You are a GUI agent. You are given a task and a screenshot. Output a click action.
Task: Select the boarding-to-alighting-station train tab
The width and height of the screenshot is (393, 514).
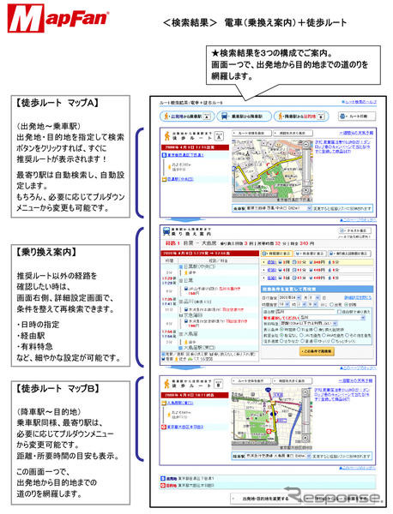[x=245, y=116]
